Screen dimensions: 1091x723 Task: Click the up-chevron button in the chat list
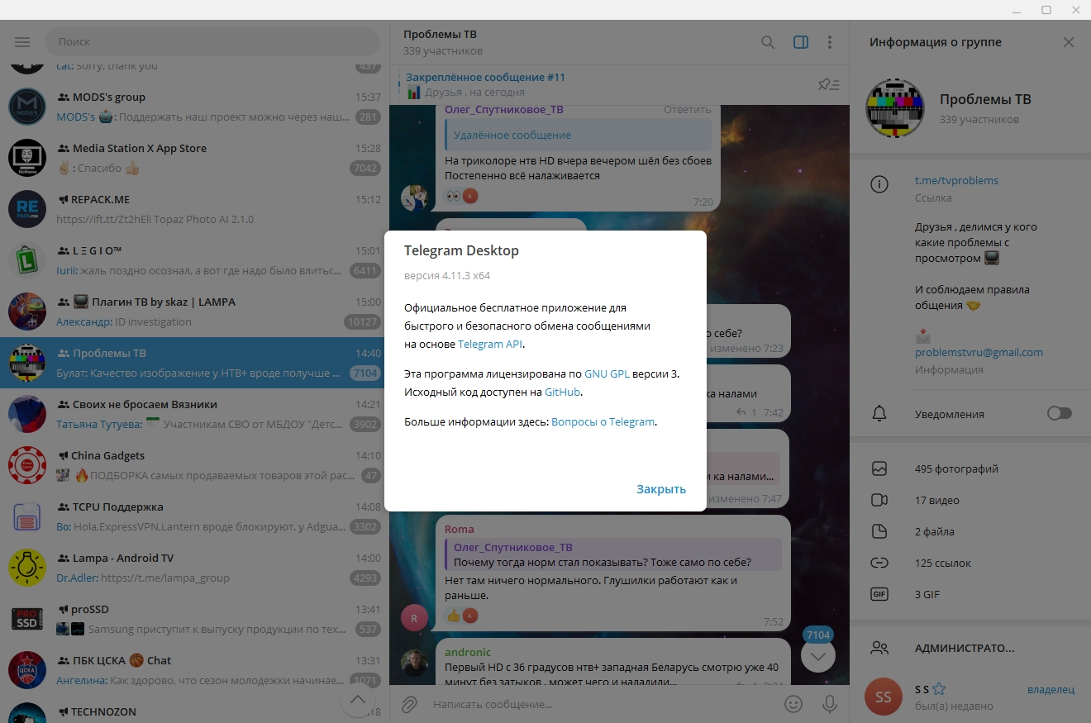tap(358, 701)
